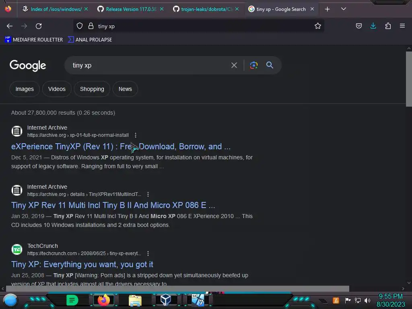Open network tray icon
The image size is (412, 309).
pyautogui.click(x=358, y=300)
